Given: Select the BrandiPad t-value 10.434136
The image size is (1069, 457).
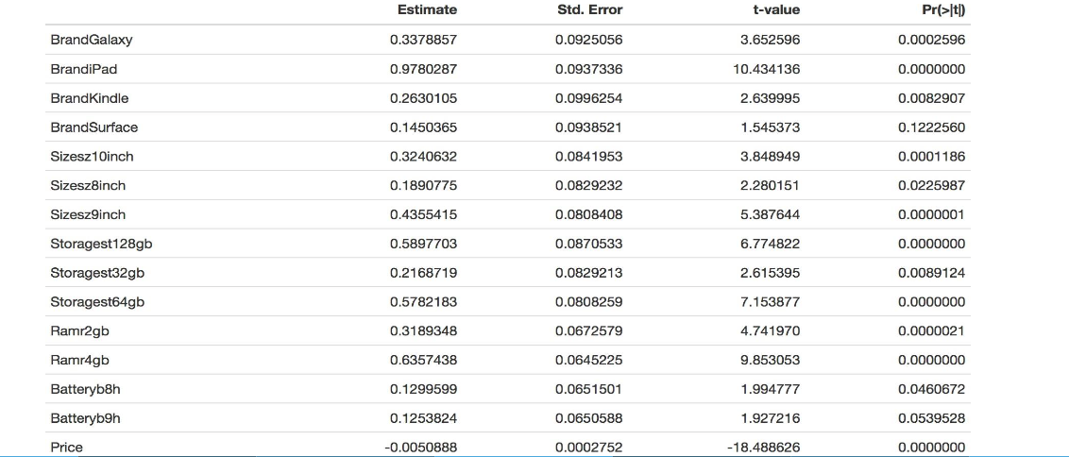Looking at the screenshot, I should (x=766, y=69).
